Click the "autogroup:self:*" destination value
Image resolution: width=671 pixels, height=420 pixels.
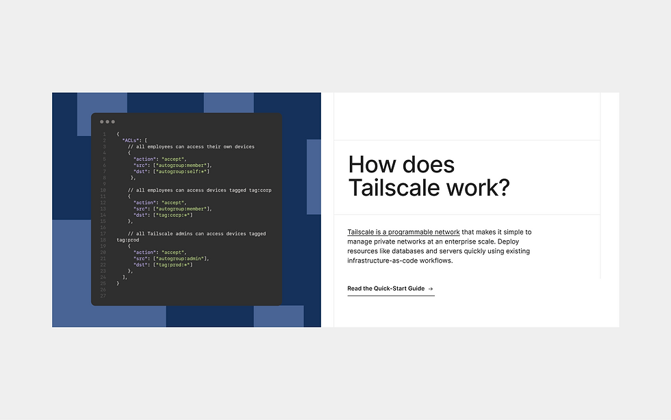[x=181, y=172]
